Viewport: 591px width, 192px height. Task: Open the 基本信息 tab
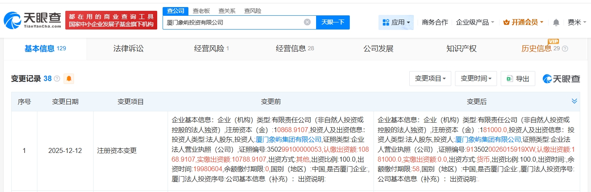pos(45,49)
